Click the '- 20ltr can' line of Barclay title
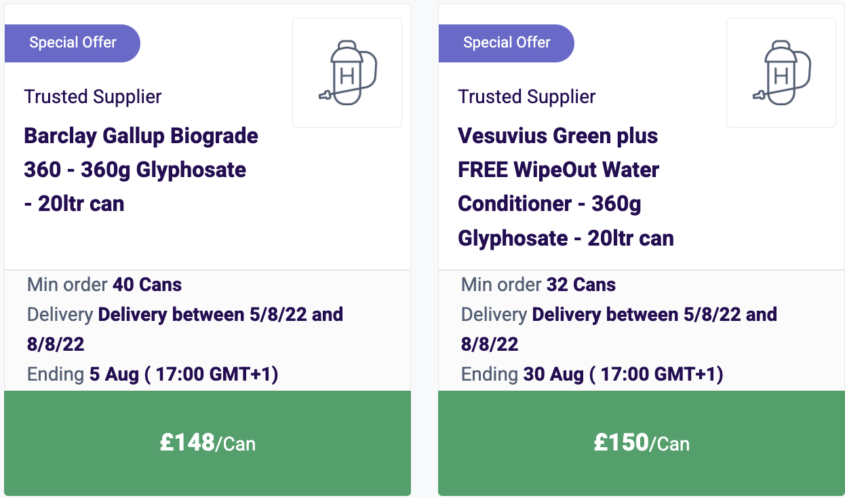 point(74,204)
